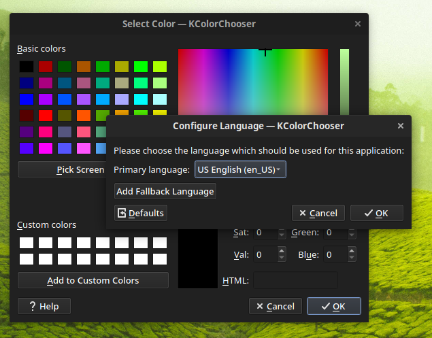Confirm Configure Language dialog with OK
Image resolution: width=432 pixels, height=338 pixels.
[377, 213]
